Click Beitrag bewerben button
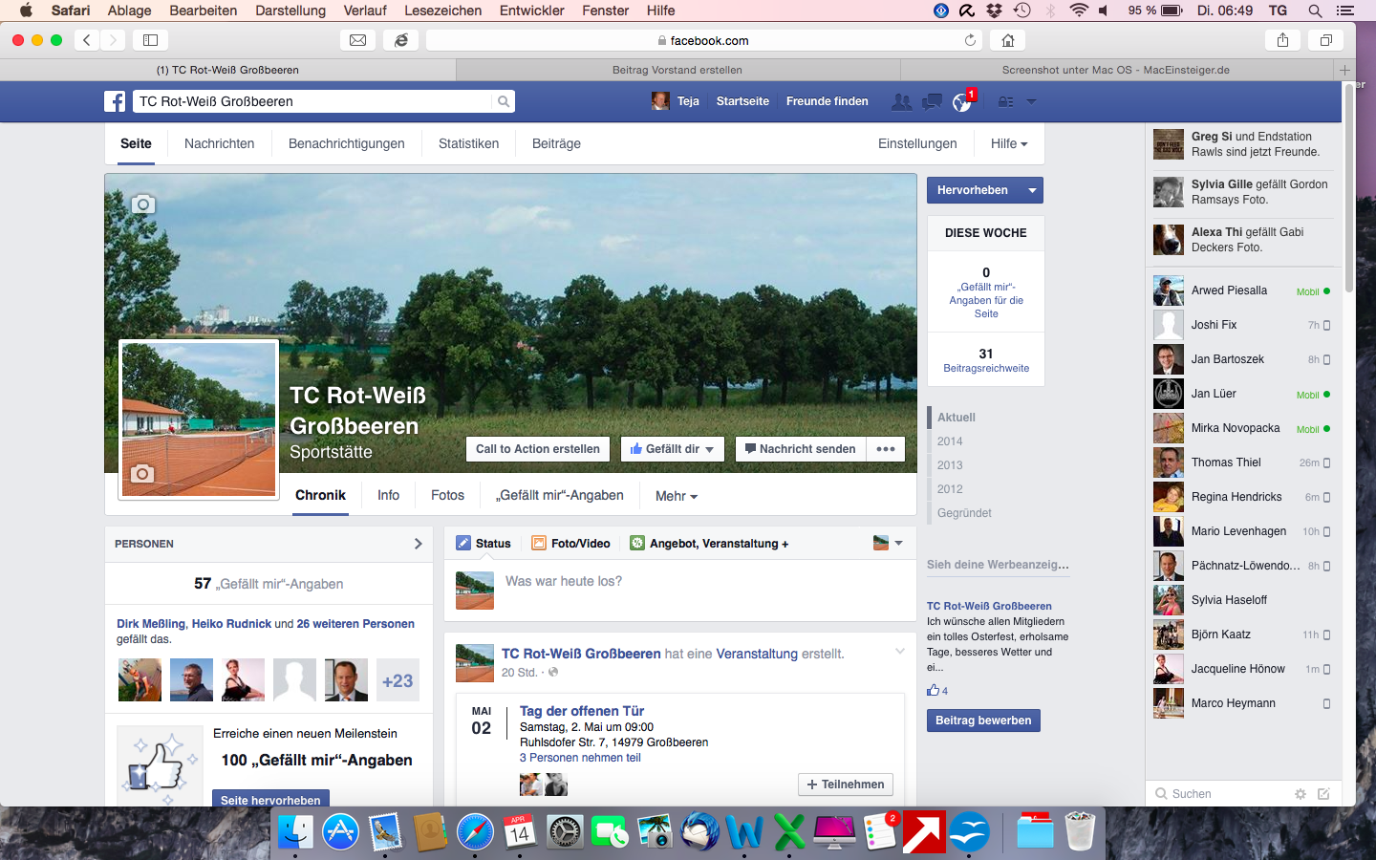Viewport: 1376px width, 860px height. (983, 720)
